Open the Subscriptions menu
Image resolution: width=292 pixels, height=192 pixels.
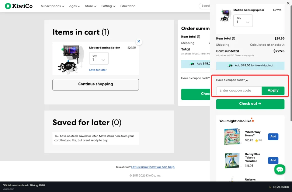(53, 6)
